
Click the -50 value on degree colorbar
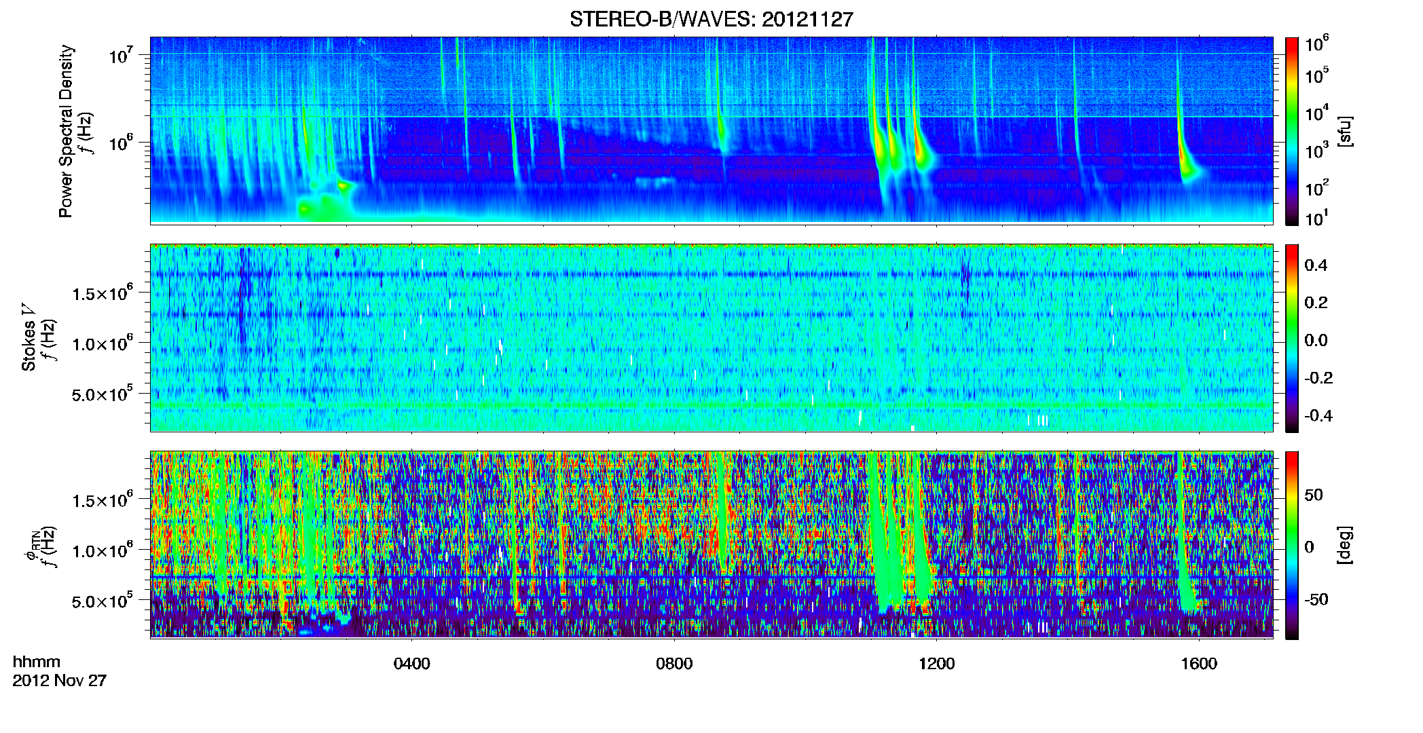pyautogui.click(x=1316, y=599)
